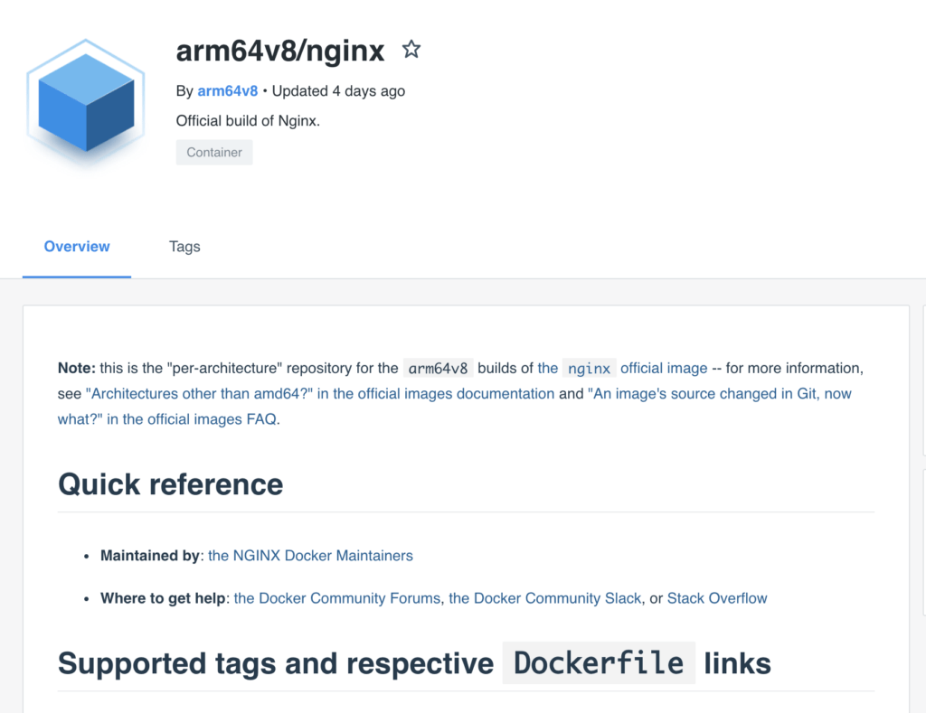This screenshot has height=713, width=926.
Task: Click the "Supported tags and respective Dockerfile links" heading
Action: [x=414, y=662]
